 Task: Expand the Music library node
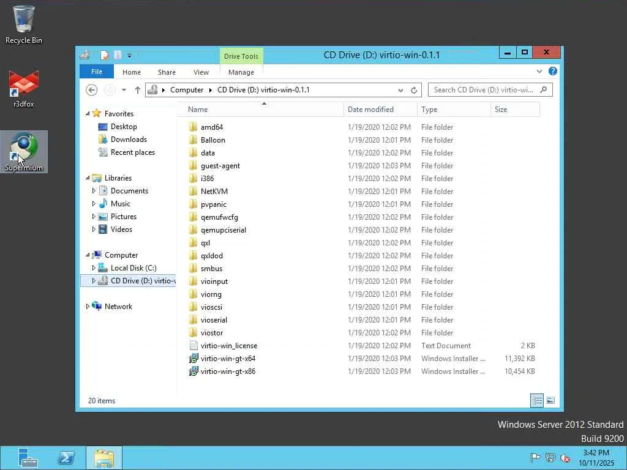(x=94, y=203)
